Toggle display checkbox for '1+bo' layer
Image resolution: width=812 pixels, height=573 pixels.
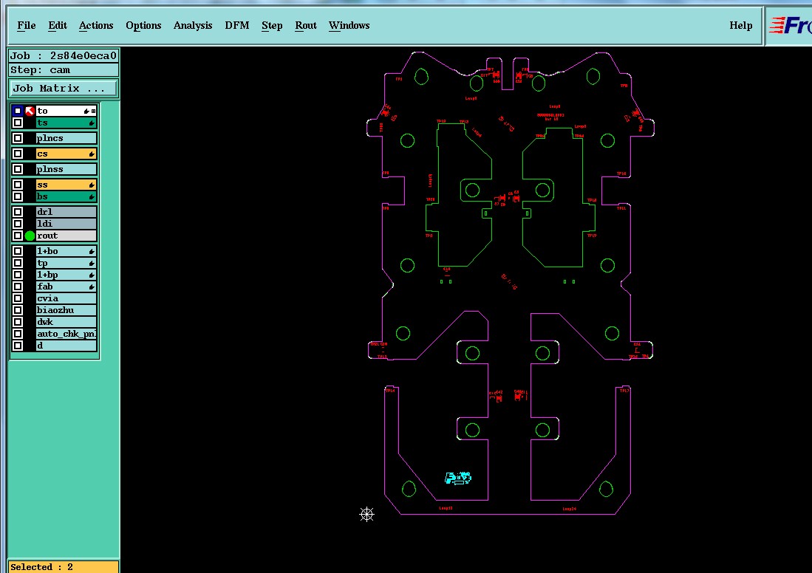tap(18, 251)
